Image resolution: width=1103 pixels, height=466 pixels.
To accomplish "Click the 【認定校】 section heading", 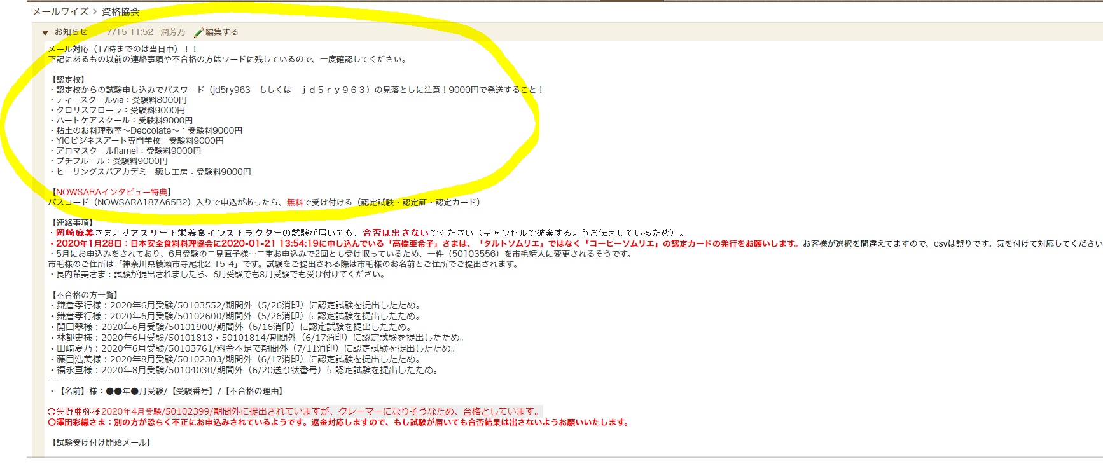I will (x=68, y=79).
